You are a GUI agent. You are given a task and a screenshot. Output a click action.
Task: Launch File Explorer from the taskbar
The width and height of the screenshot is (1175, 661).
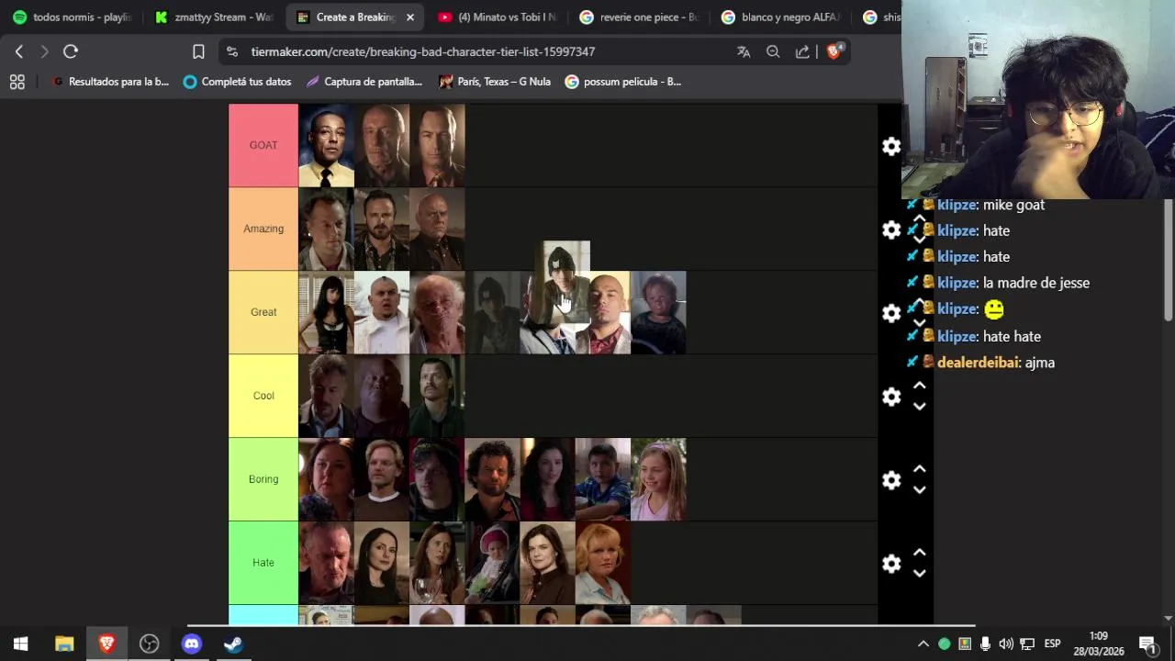64,644
